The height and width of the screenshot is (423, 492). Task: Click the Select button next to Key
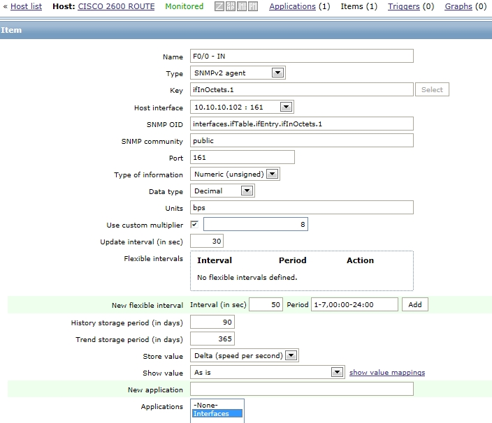pos(432,89)
